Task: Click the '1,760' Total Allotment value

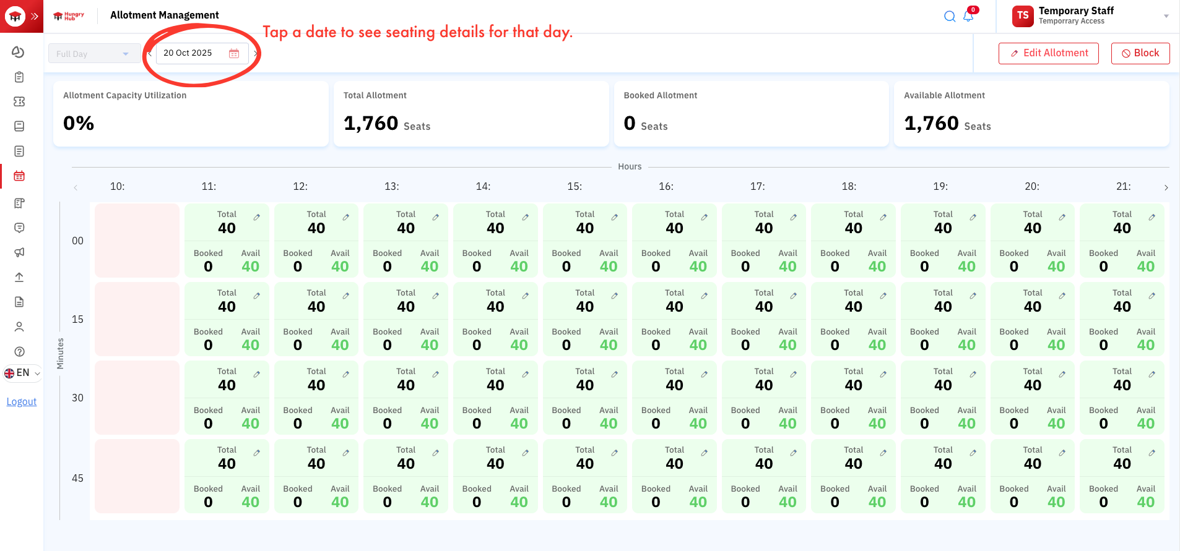Action: (371, 123)
